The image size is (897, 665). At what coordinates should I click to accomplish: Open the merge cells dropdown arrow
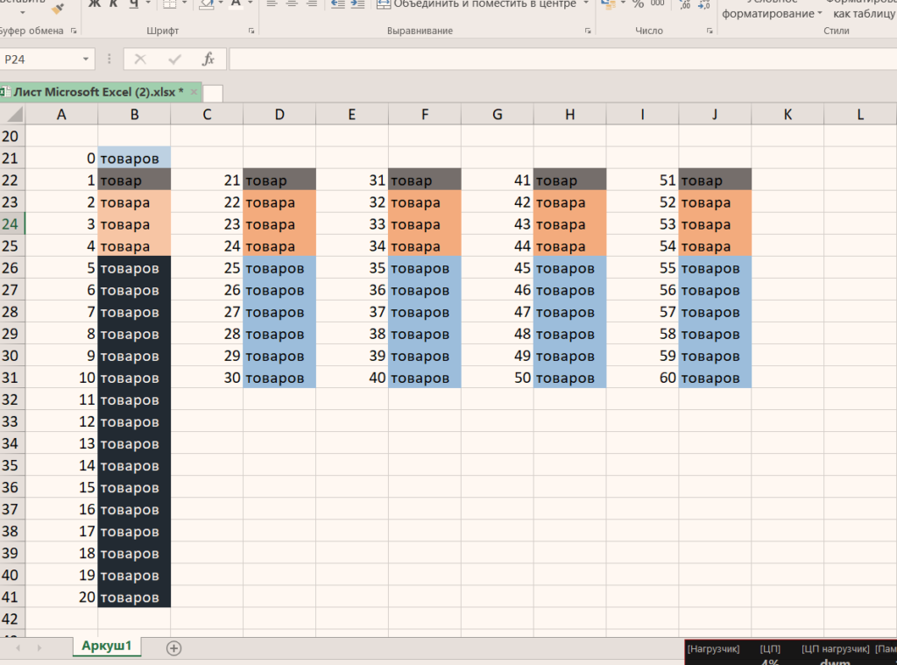586,4
